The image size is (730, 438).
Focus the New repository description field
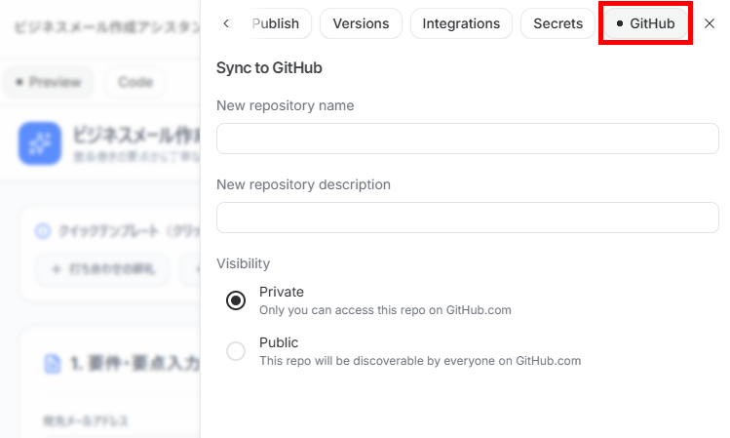[x=468, y=218]
